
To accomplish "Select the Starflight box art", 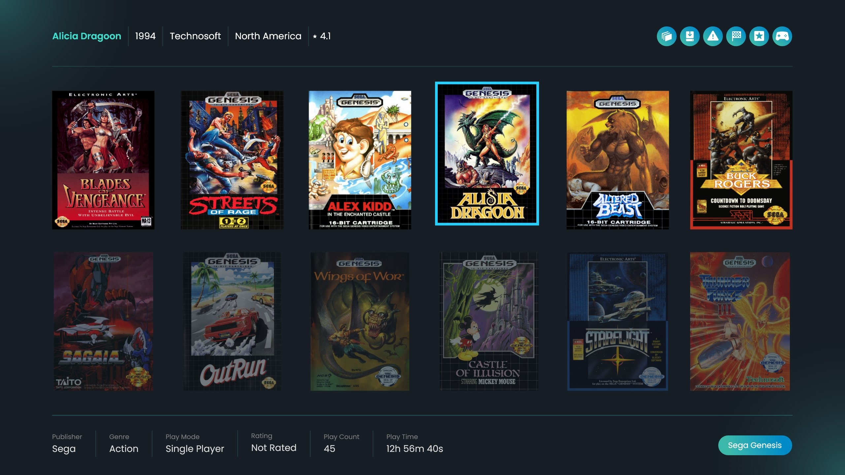I will click(618, 322).
